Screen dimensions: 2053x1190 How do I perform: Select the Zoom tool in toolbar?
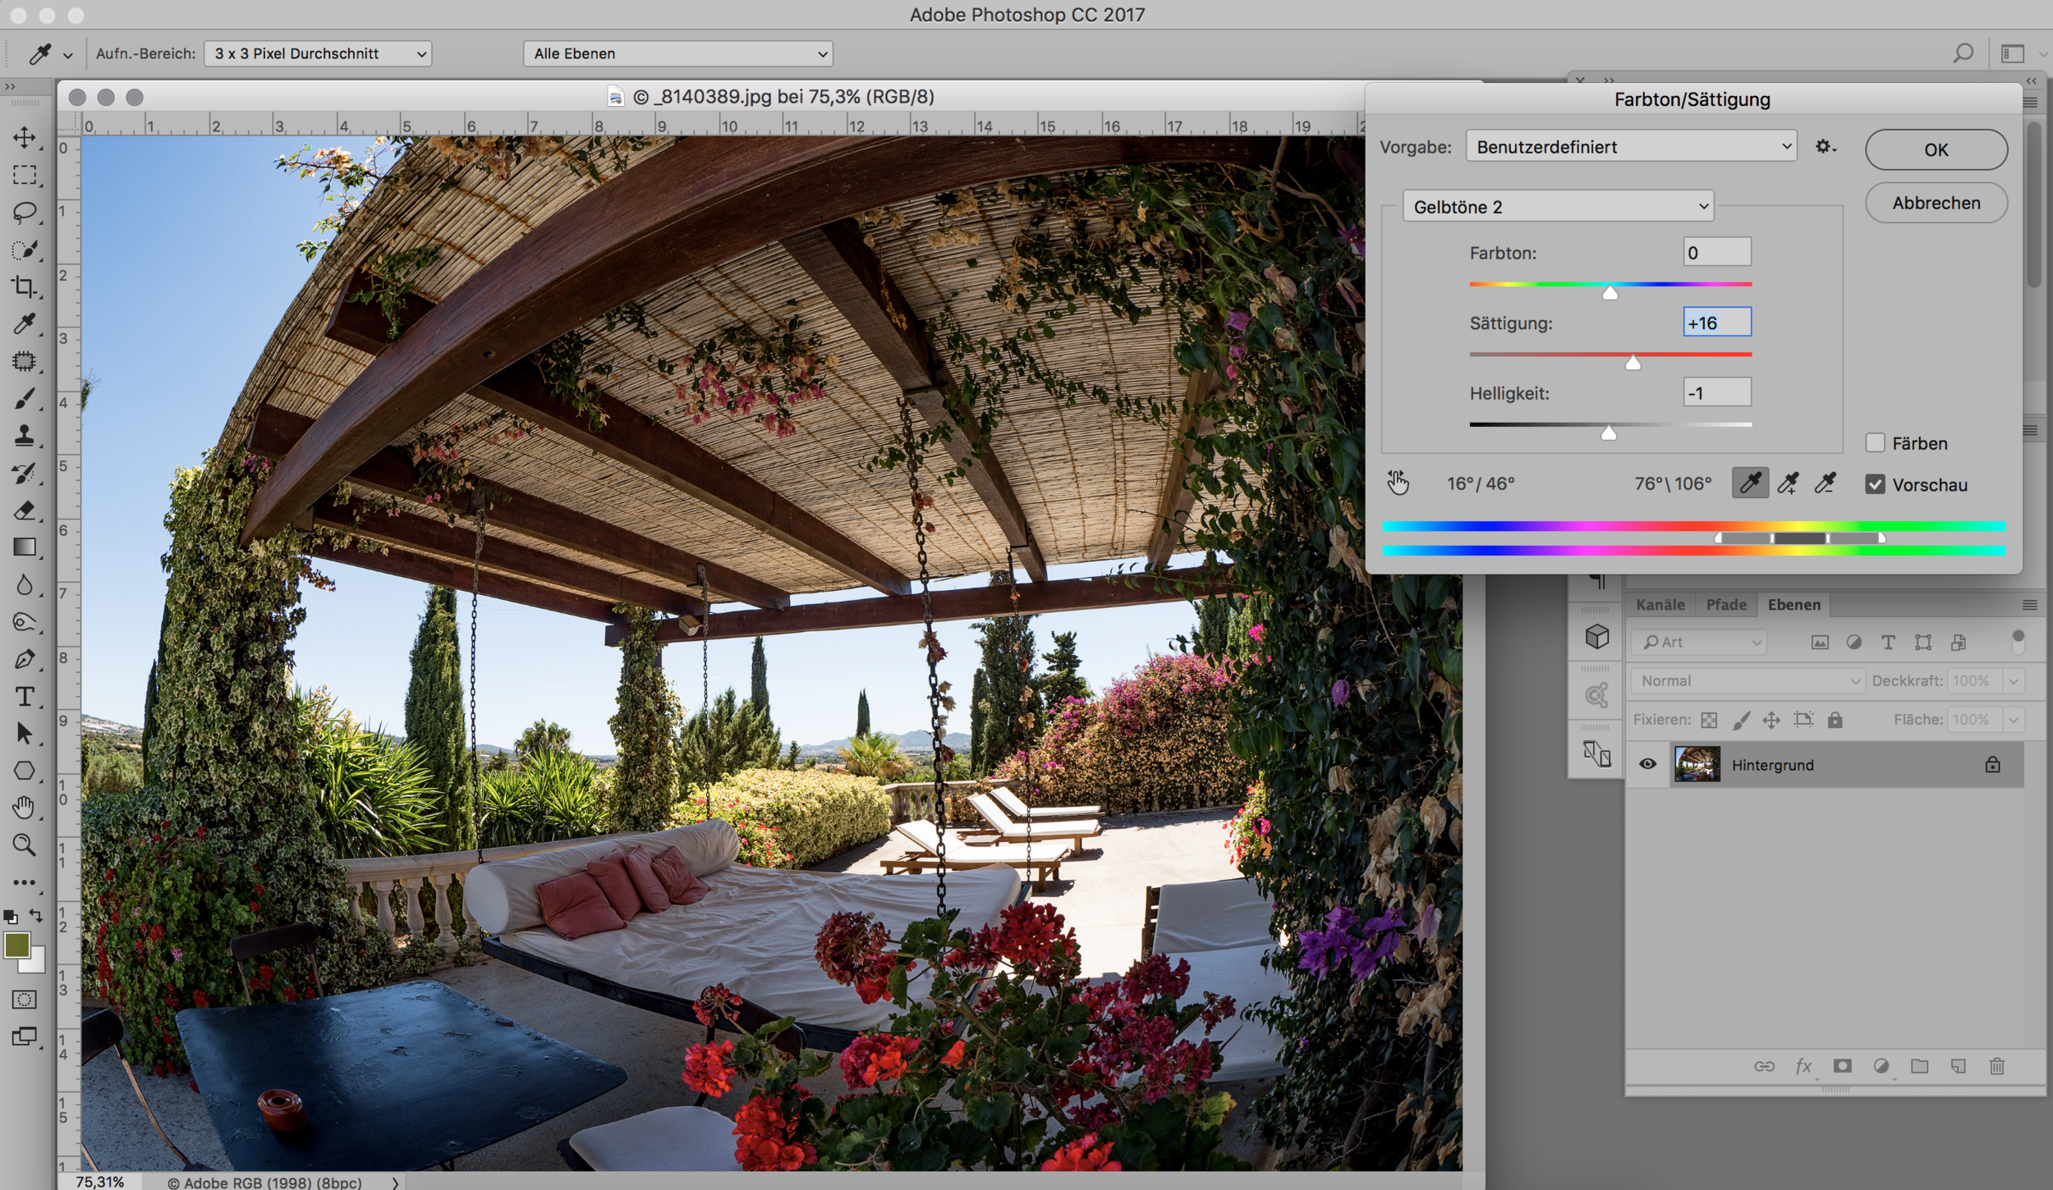pyautogui.click(x=25, y=844)
